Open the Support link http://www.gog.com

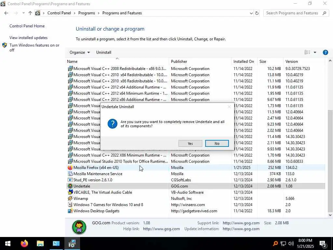click(241, 223)
